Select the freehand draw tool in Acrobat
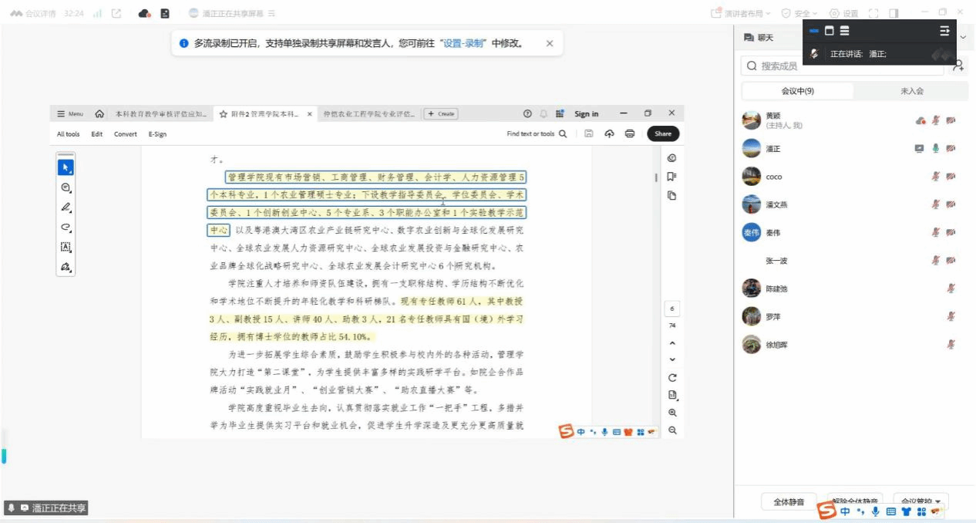This screenshot has height=523, width=976. coord(66,228)
